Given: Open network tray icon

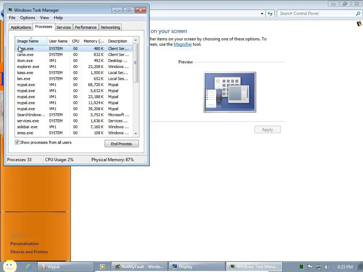Looking at the screenshot, I should 319,267.
